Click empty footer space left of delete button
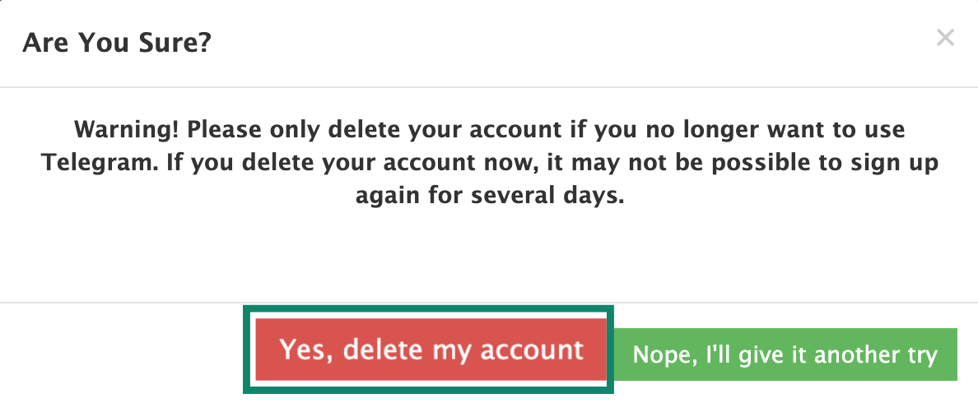Image resolution: width=978 pixels, height=403 pixels. pyautogui.click(x=123, y=352)
